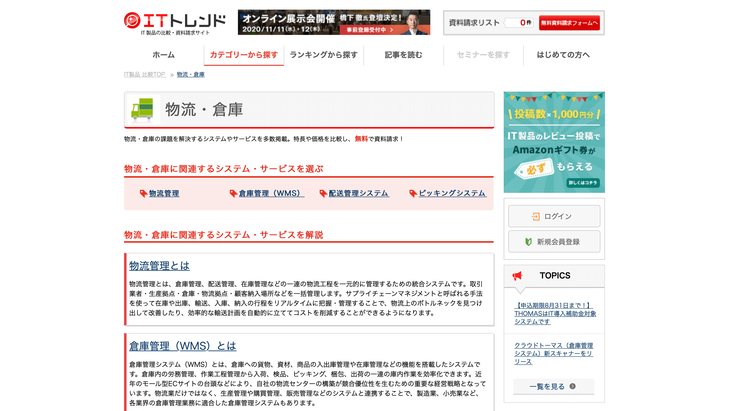The height and width of the screenshot is (411, 729).
Task: Click the tag icon beside ピッキングシステム
Action: click(x=413, y=193)
